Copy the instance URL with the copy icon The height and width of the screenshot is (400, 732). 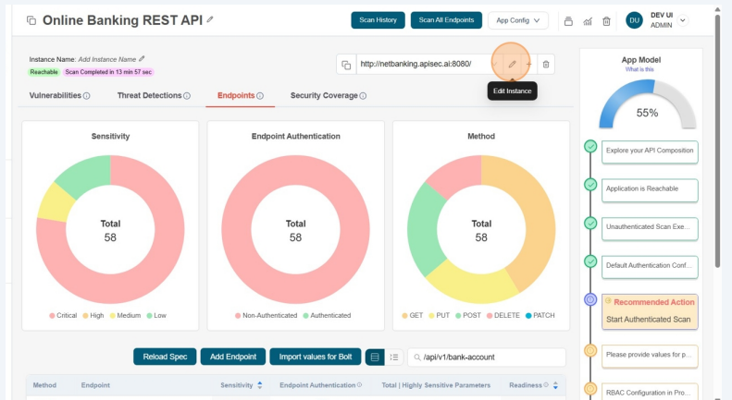pyautogui.click(x=346, y=65)
